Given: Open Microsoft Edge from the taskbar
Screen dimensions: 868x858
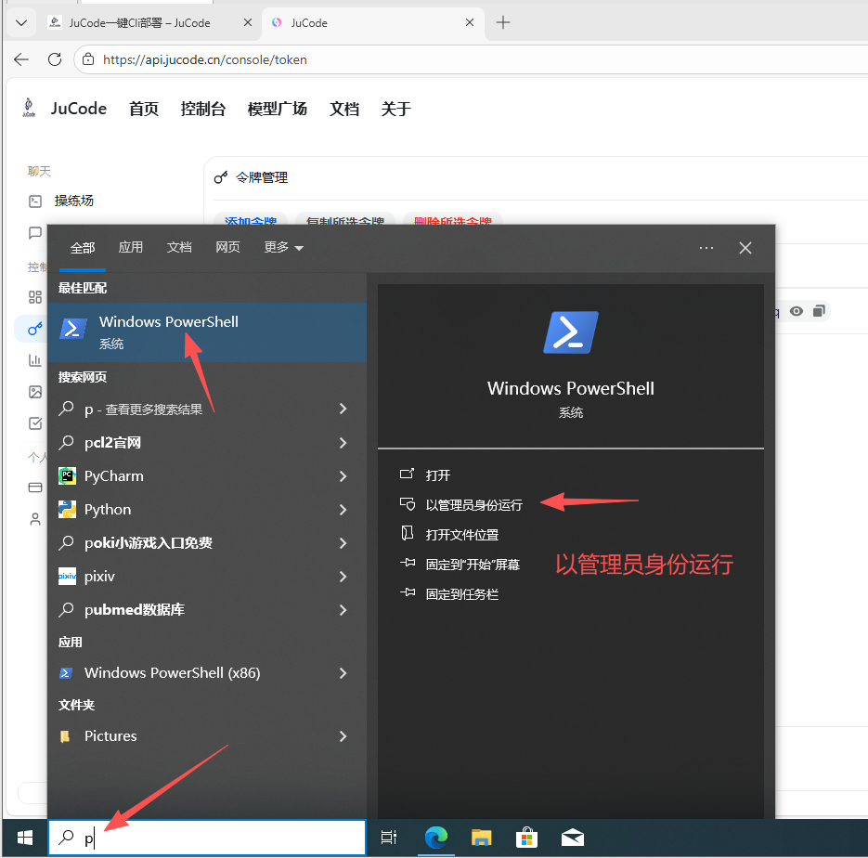Looking at the screenshot, I should pos(436,838).
